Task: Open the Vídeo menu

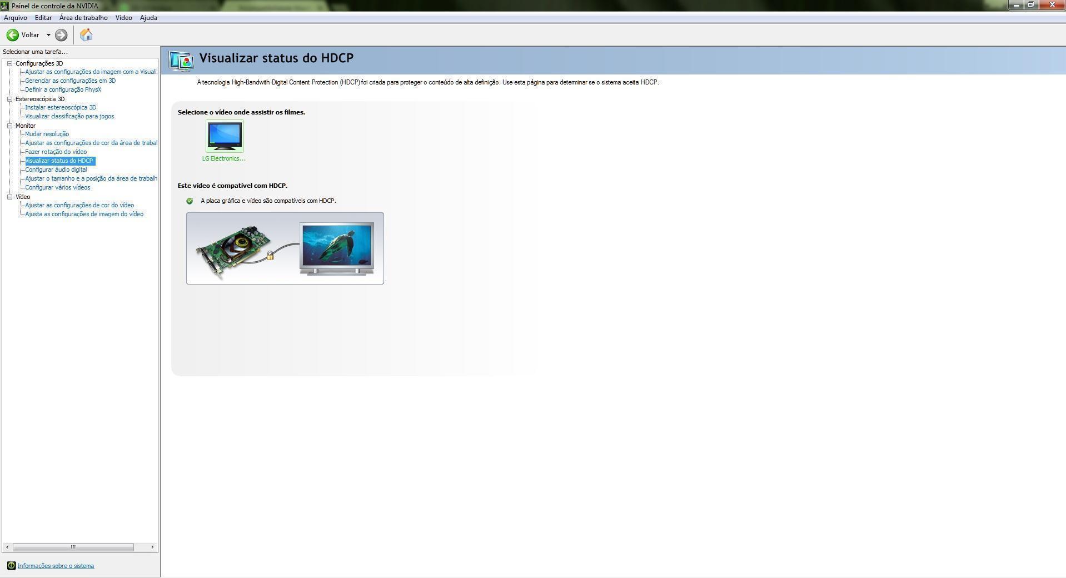Action: [x=124, y=18]
